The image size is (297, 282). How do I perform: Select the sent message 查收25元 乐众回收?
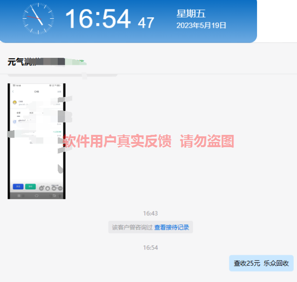tap(261, 263)
